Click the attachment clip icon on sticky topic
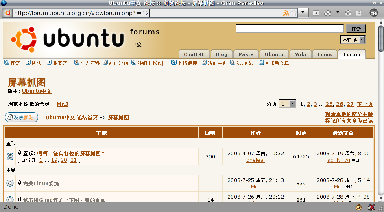Viewport: 384px width, 212px height. coord(20,153)
